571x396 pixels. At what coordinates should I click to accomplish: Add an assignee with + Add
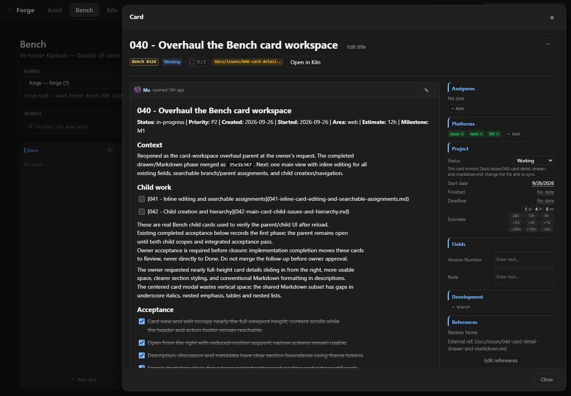pyautogui.click(x=458, y=109)
